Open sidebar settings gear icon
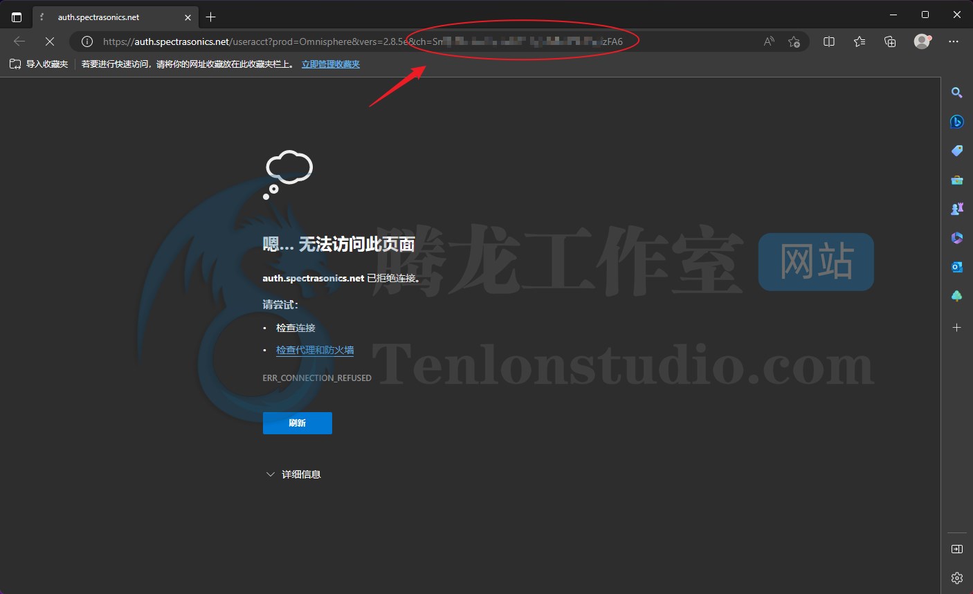This screenshot has height=594, width=973. [x=957, y=578]
